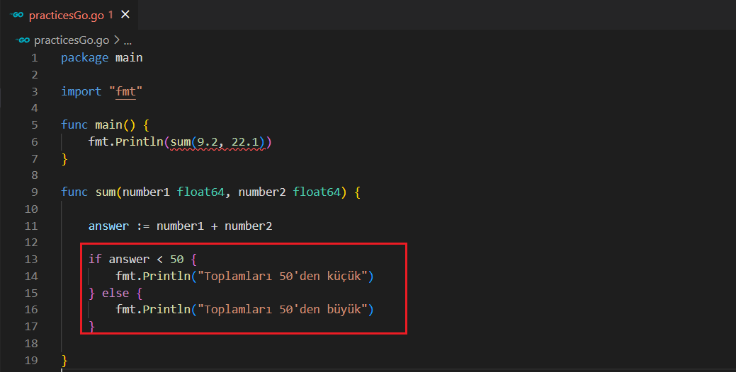Click the Go file icon in the tab
The width and height of the screenshot is (736, 372).
pyautogui.click(x=17, y=14)
